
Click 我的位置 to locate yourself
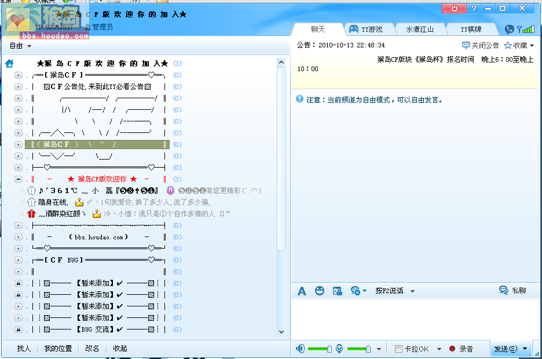coord(58,349)
